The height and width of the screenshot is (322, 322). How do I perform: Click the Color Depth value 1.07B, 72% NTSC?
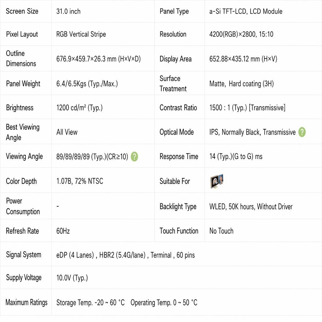[x=80, y=181]
